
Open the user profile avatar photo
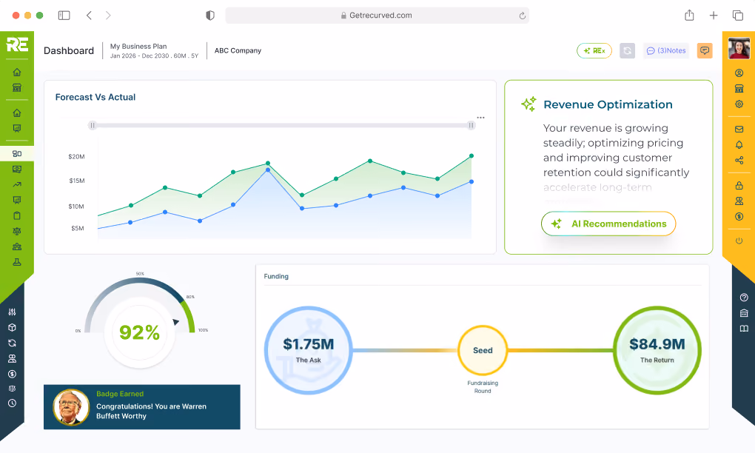[739, 49]
